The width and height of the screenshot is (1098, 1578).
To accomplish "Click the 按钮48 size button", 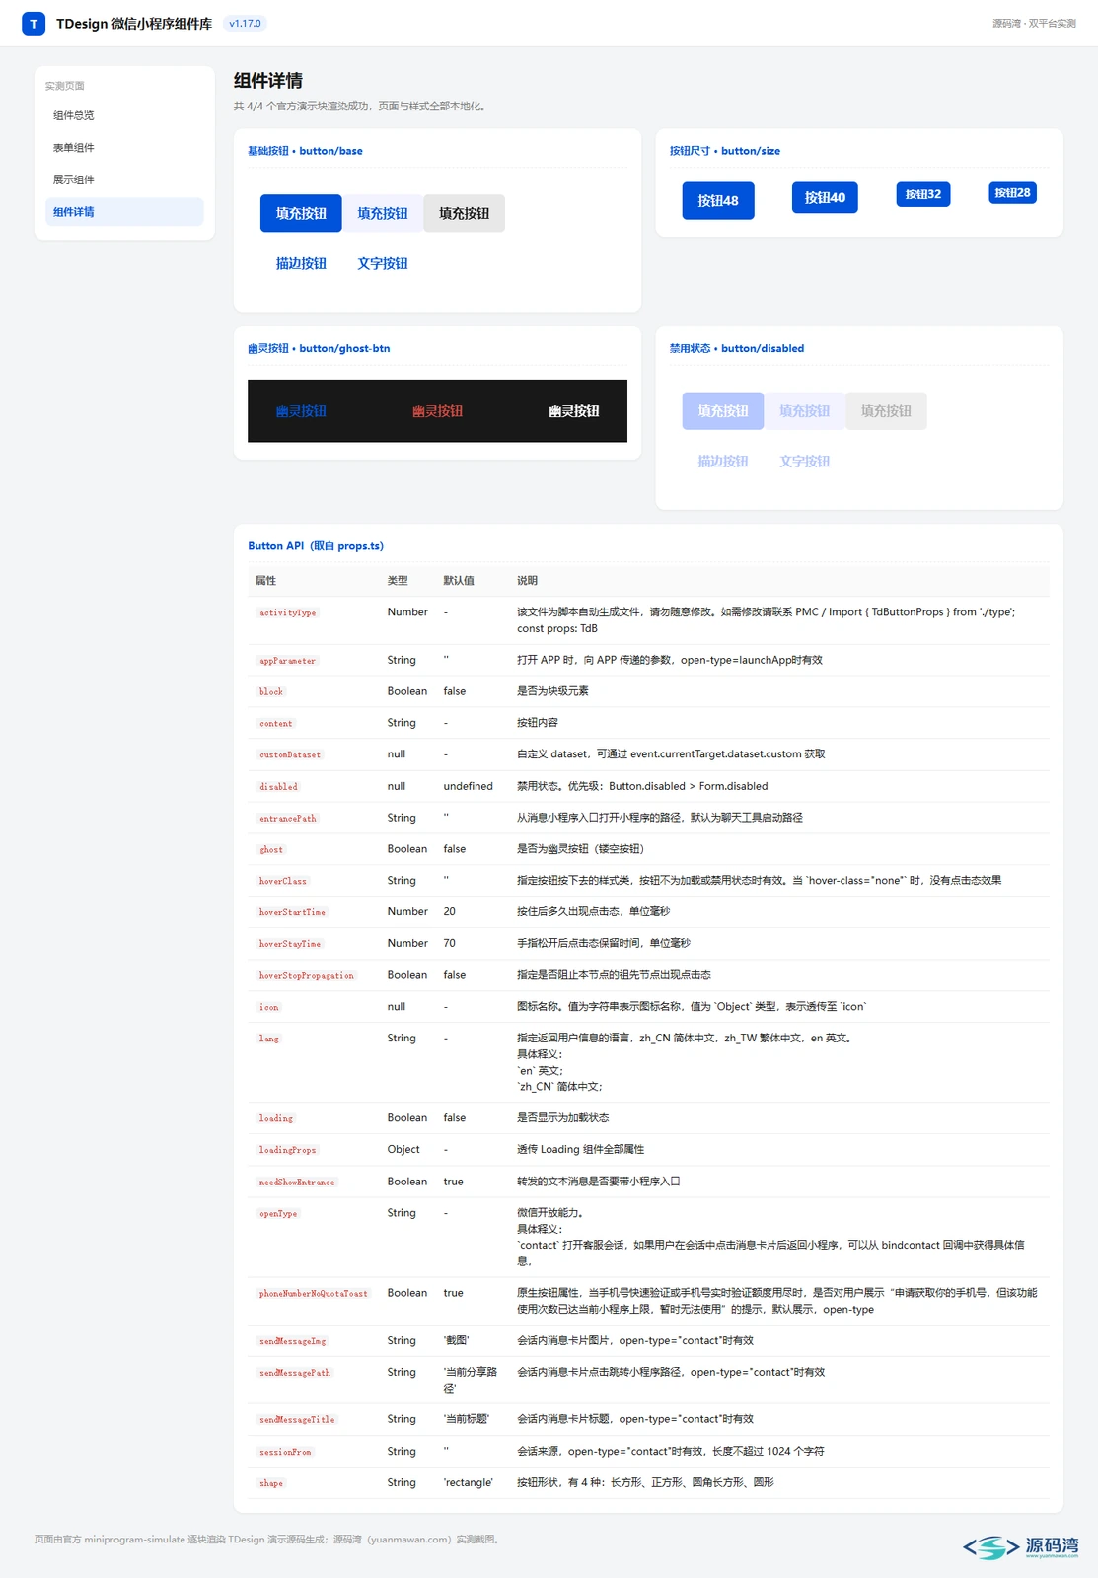I will click(x=718, y=200).
